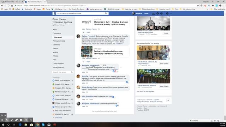Open Discussion in group sidebar
The height and width of the screenshot is (127, 226).
57,34
